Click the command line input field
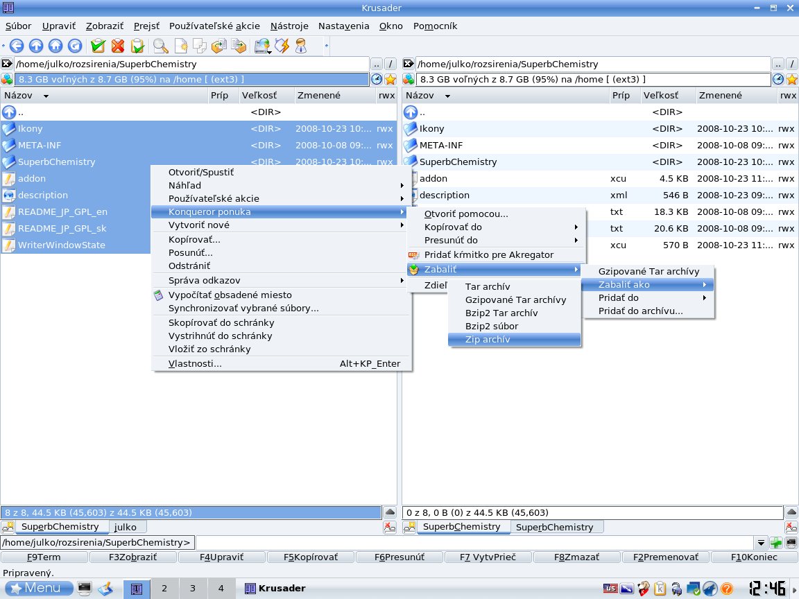 474,542
